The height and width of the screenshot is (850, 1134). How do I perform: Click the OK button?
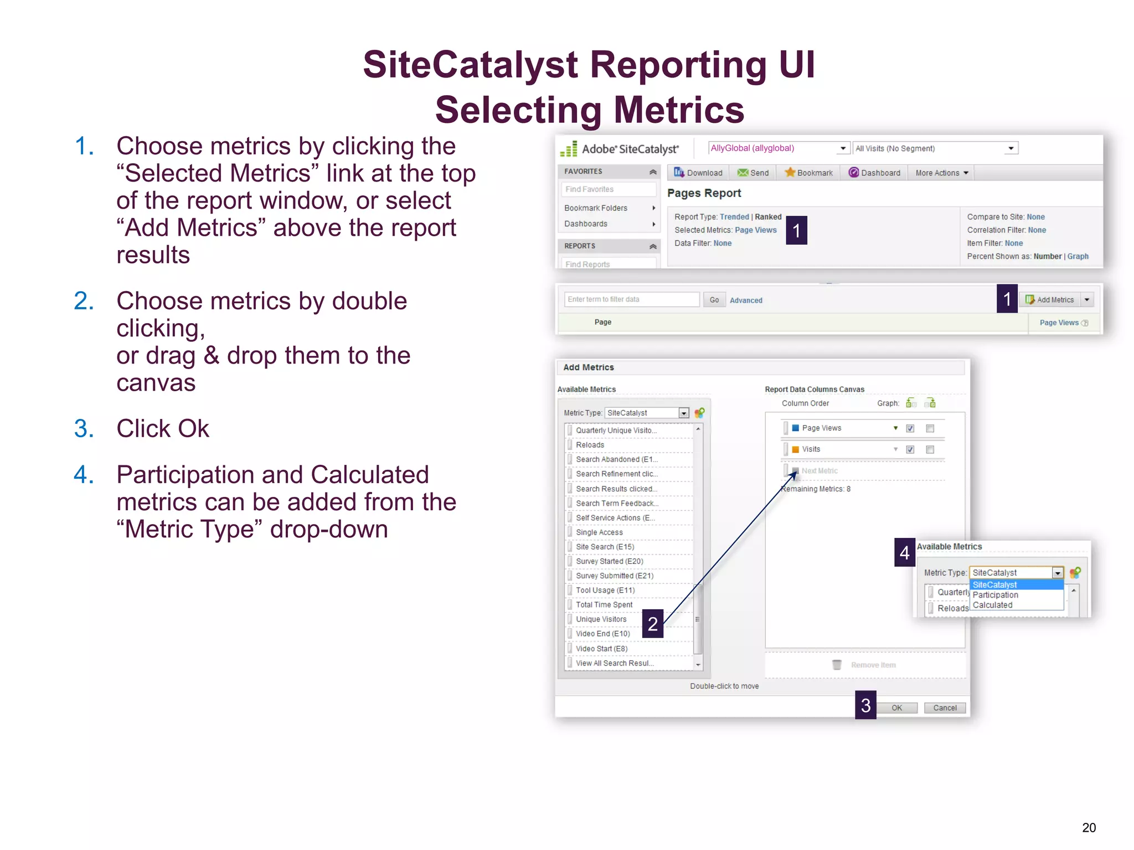tap(896, 708)
